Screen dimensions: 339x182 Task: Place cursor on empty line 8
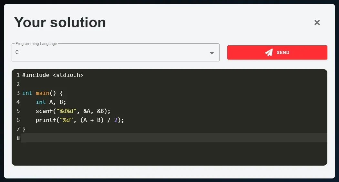click(174, 138)
